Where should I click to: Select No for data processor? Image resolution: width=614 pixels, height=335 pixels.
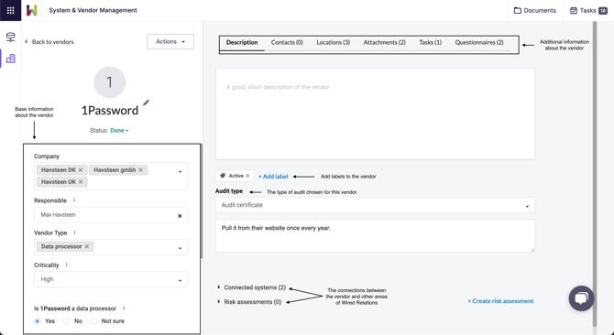[x=67, y=321]
